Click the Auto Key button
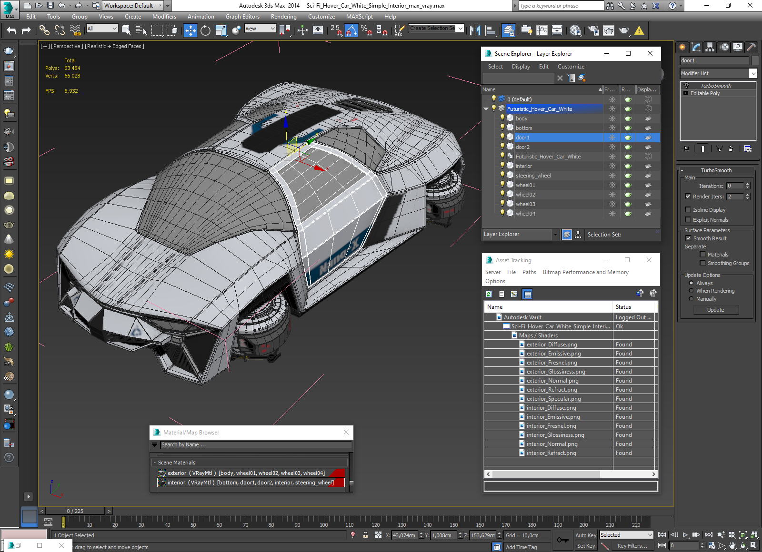Screen dimensions: 762x552 [x=586, y=535]
